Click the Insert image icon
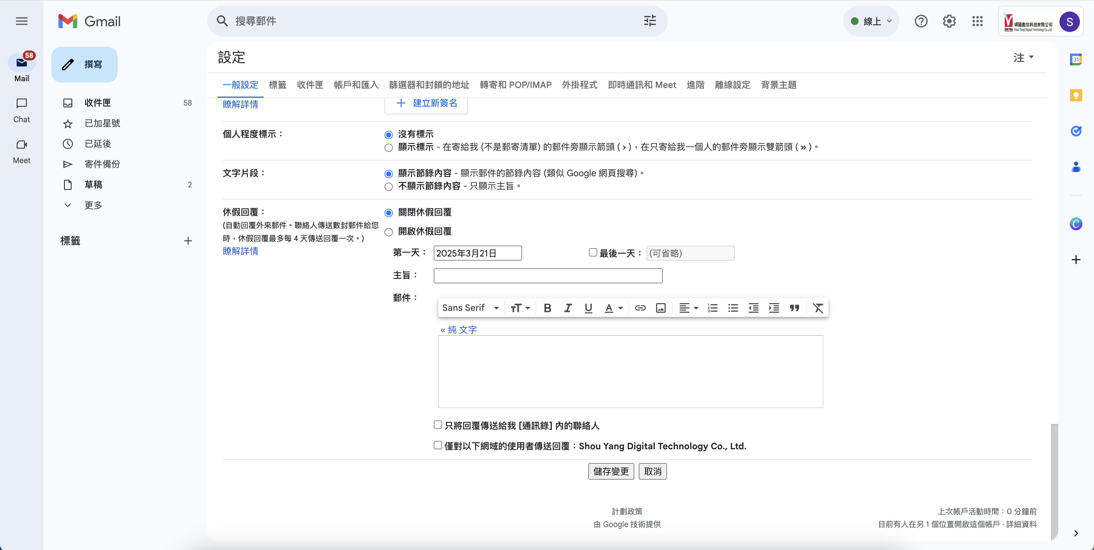The height and width of the screenshot is (550, 1094). click(660, 308)
